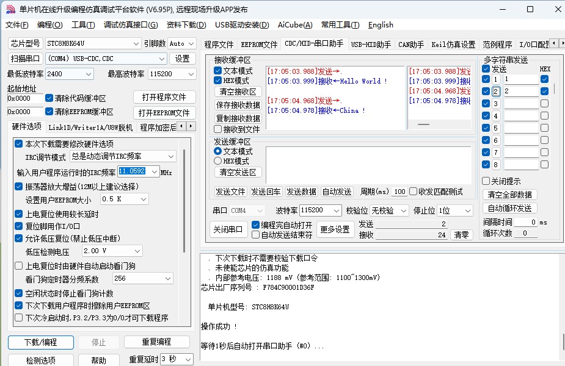
Task: Expand the IRC调节模式 dropdown
Action: pyautogui.click(x=171, y=157)
